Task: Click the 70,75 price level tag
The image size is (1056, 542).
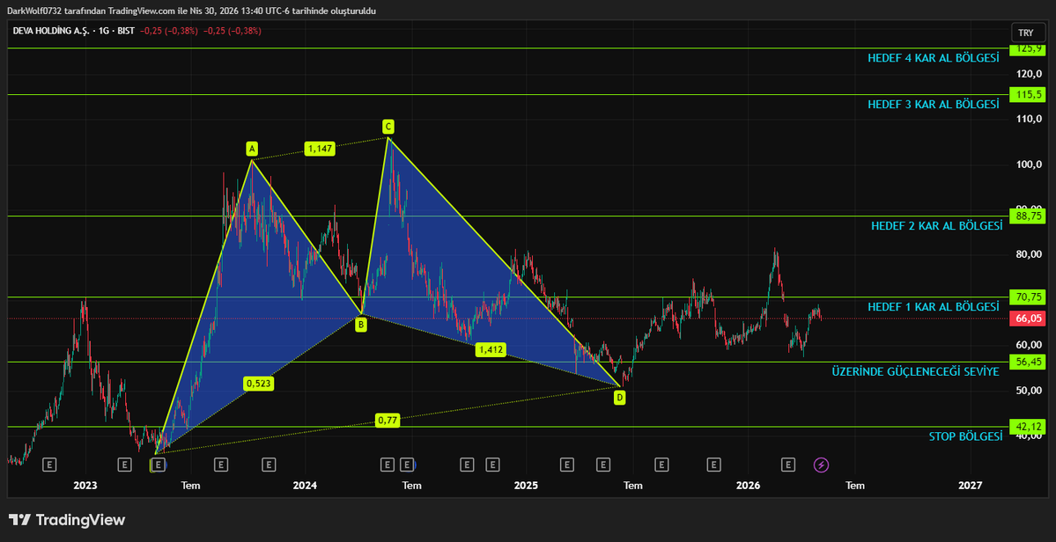Action: point(1026,297)
